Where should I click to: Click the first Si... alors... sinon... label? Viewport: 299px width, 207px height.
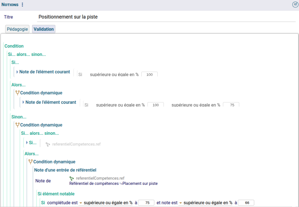[x=27, y=54]
